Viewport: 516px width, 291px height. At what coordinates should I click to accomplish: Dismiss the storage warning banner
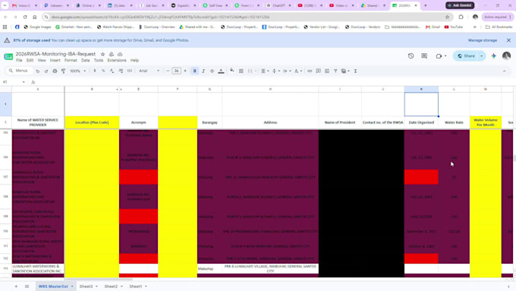(508, 40)
